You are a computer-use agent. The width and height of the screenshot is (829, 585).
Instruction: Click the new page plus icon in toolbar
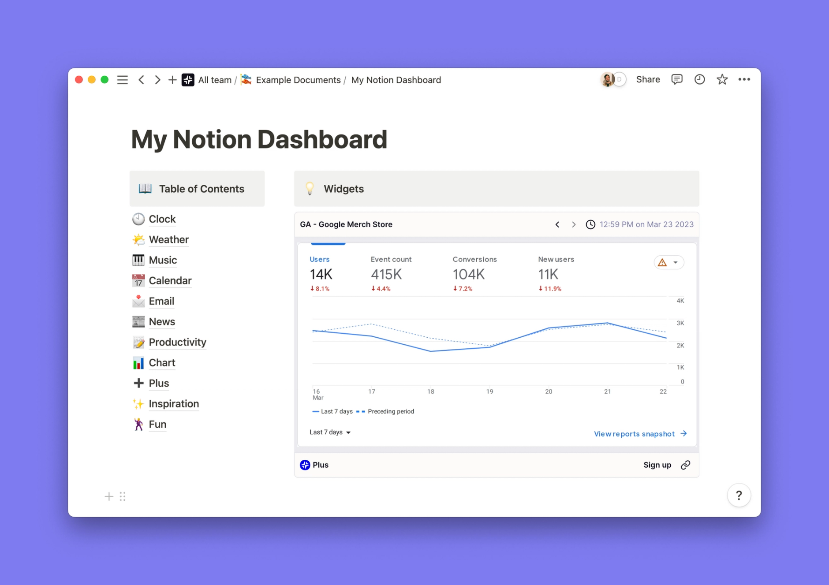point(172,80)
